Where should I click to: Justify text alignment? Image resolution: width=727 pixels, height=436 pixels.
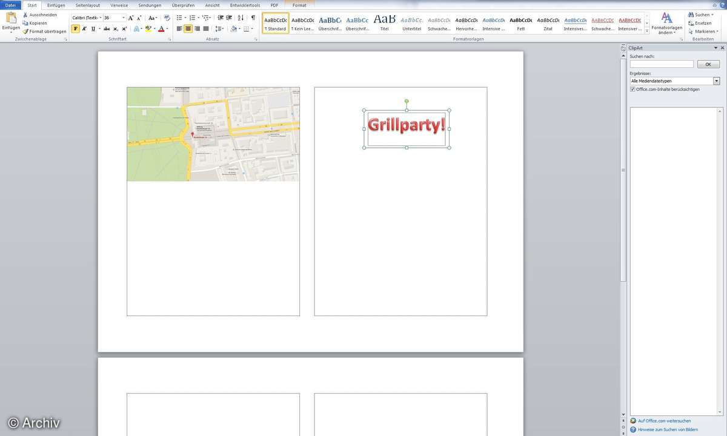pyautogui.click(x=205, y=28)
